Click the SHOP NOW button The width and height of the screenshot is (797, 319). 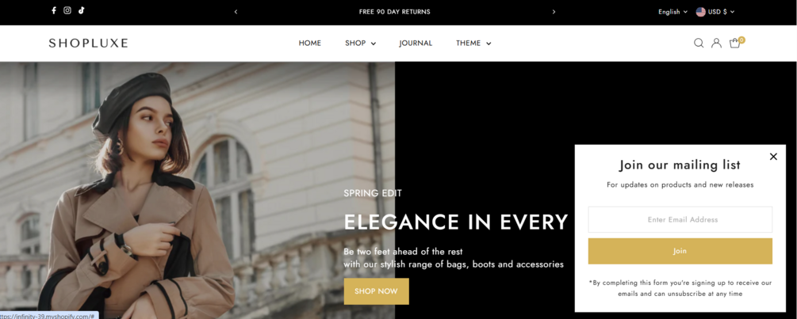click(376, 291)
